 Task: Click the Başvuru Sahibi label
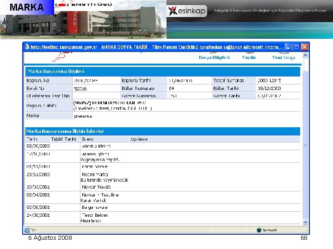pyautogui.click(x=41, y=106)
